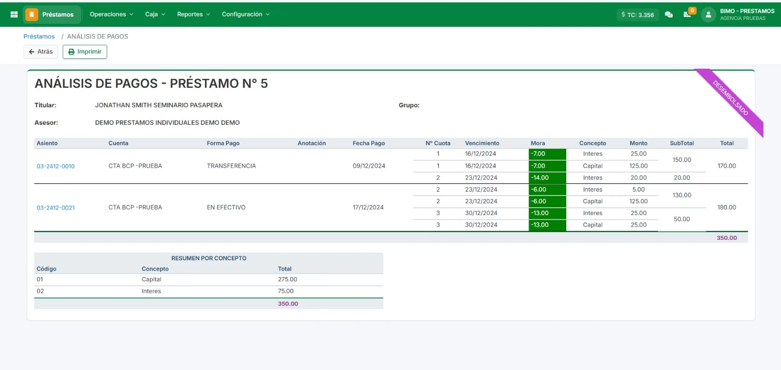Viewport: 781px width, 370px height.
Task: Click the Vencimiento column header
Action: click(x=482, y=143)
